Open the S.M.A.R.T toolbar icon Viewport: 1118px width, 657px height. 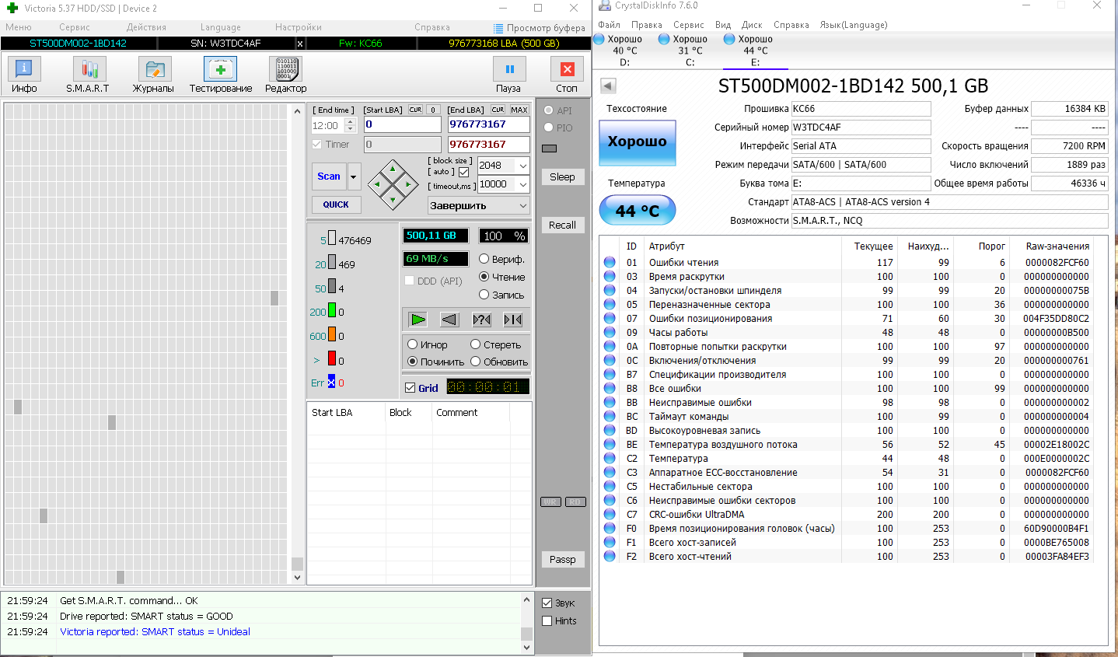coord(88,70)
